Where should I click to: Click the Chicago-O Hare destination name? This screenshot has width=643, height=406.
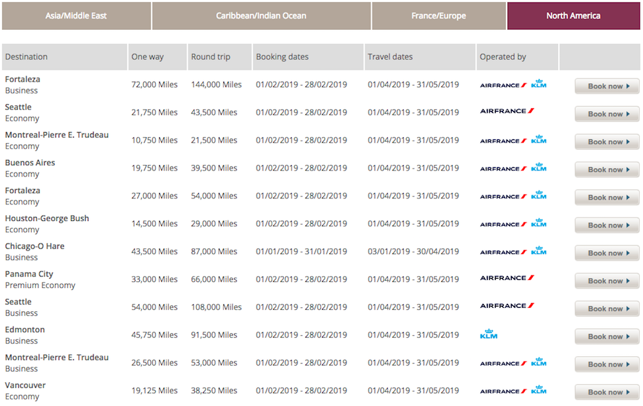[x=35, y=246]
